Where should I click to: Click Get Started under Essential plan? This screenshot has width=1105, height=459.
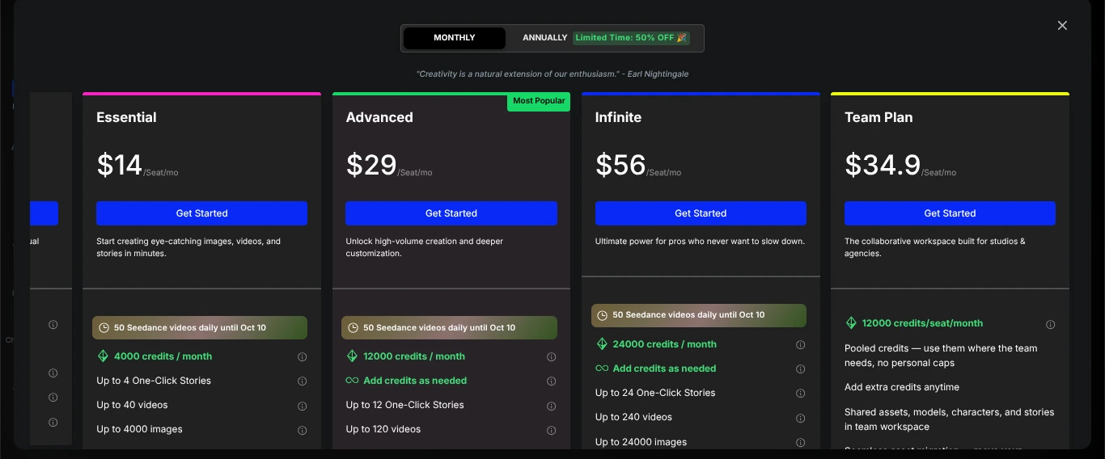pyautogui.click(x=201, y=213)
